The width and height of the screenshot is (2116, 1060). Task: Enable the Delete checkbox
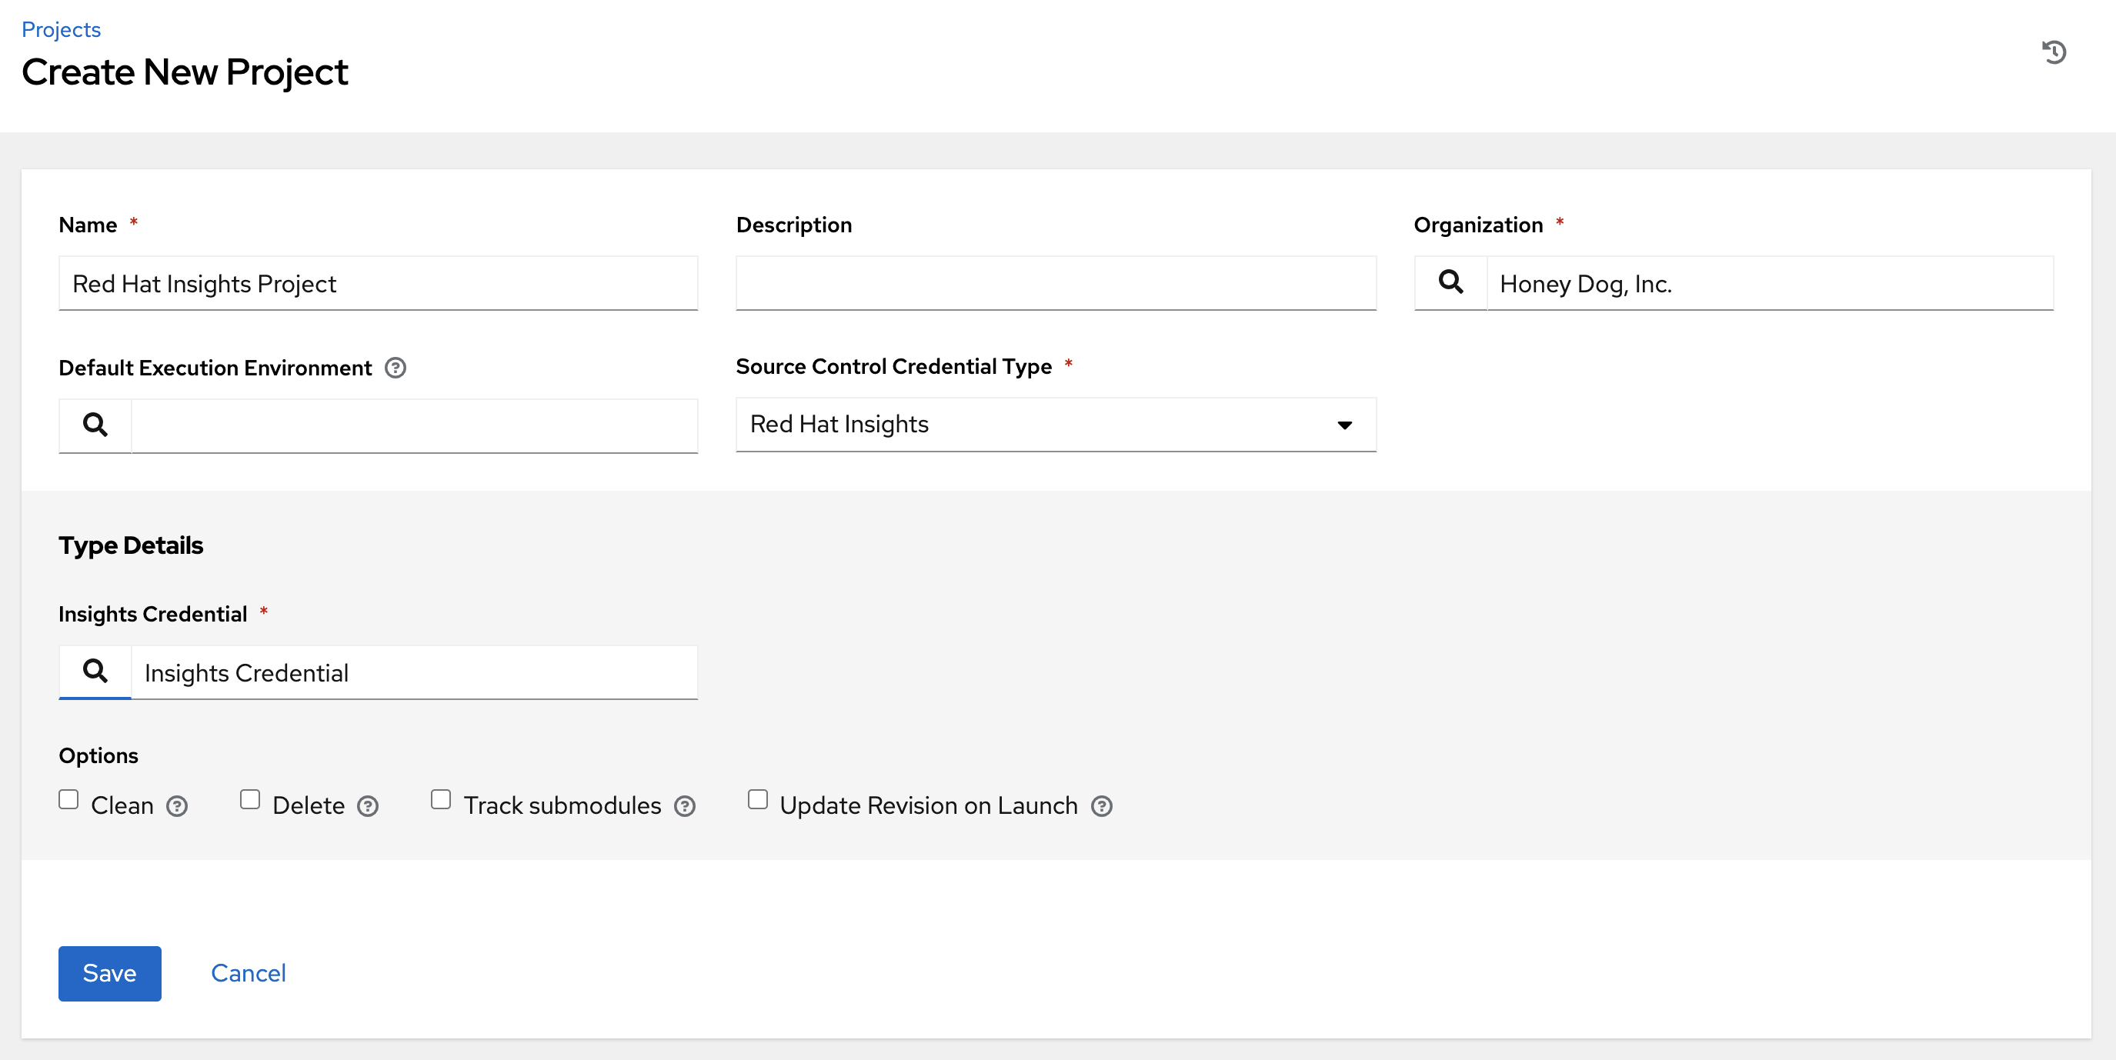(250, 800)
